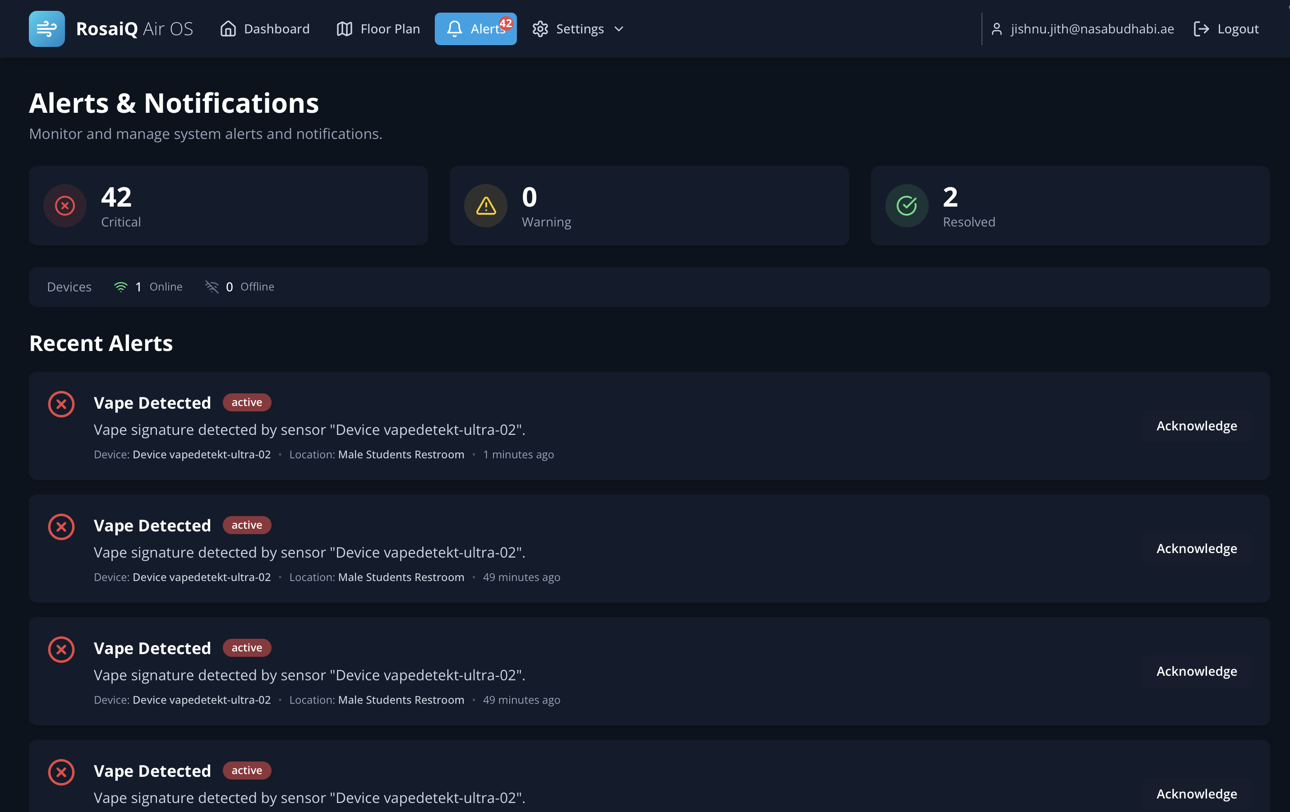Acknowledge the 49-minutes-old second Vape alert
Screen dimensions: 1290x812
point(1196,548)
